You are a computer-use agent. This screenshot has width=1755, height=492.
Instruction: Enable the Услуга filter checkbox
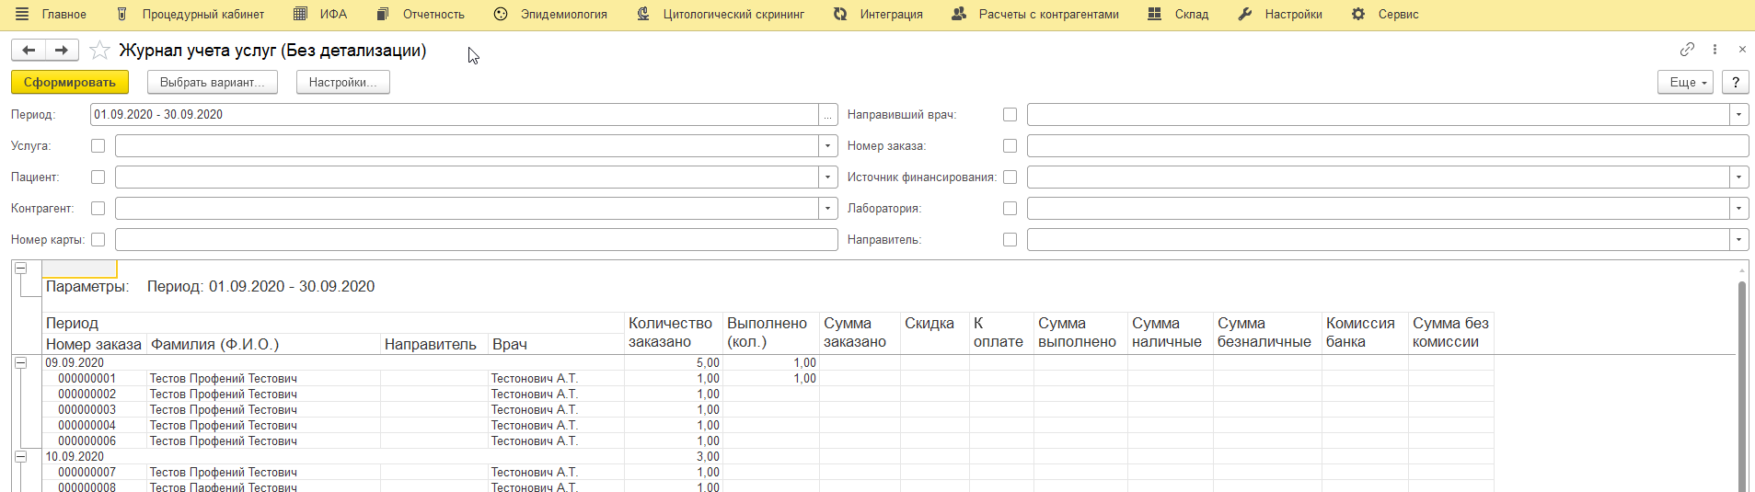pyautogui.click(x=98, y=146)
